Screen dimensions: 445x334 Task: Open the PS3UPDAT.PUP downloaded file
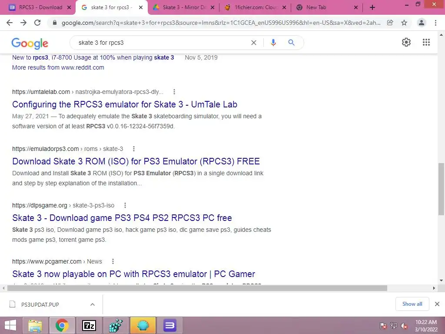(x=40, y=304)
